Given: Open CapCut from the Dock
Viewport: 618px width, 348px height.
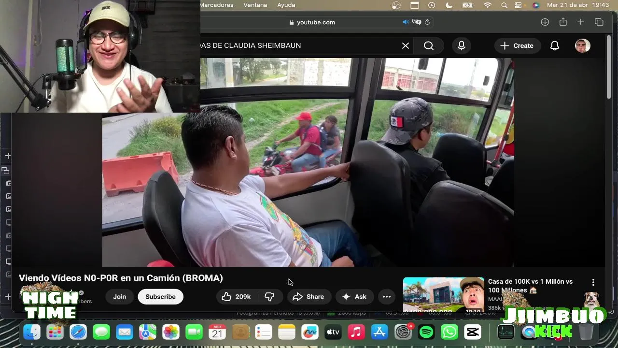Looking at the screenshot, I should point(473,332).
